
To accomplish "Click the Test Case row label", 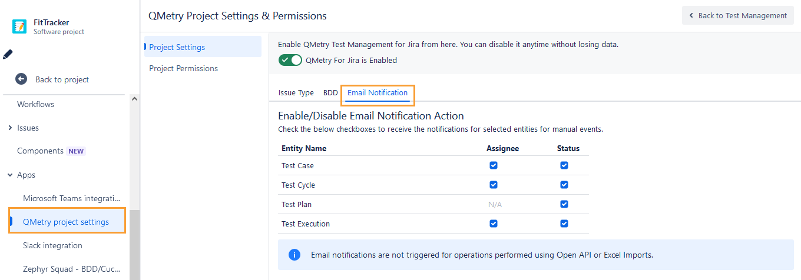I will (297, 165).
